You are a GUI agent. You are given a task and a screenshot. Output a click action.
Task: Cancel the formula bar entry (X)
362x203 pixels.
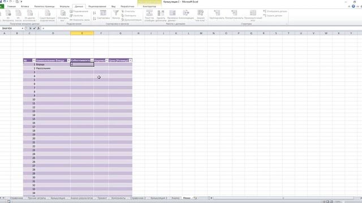(30, 28)
